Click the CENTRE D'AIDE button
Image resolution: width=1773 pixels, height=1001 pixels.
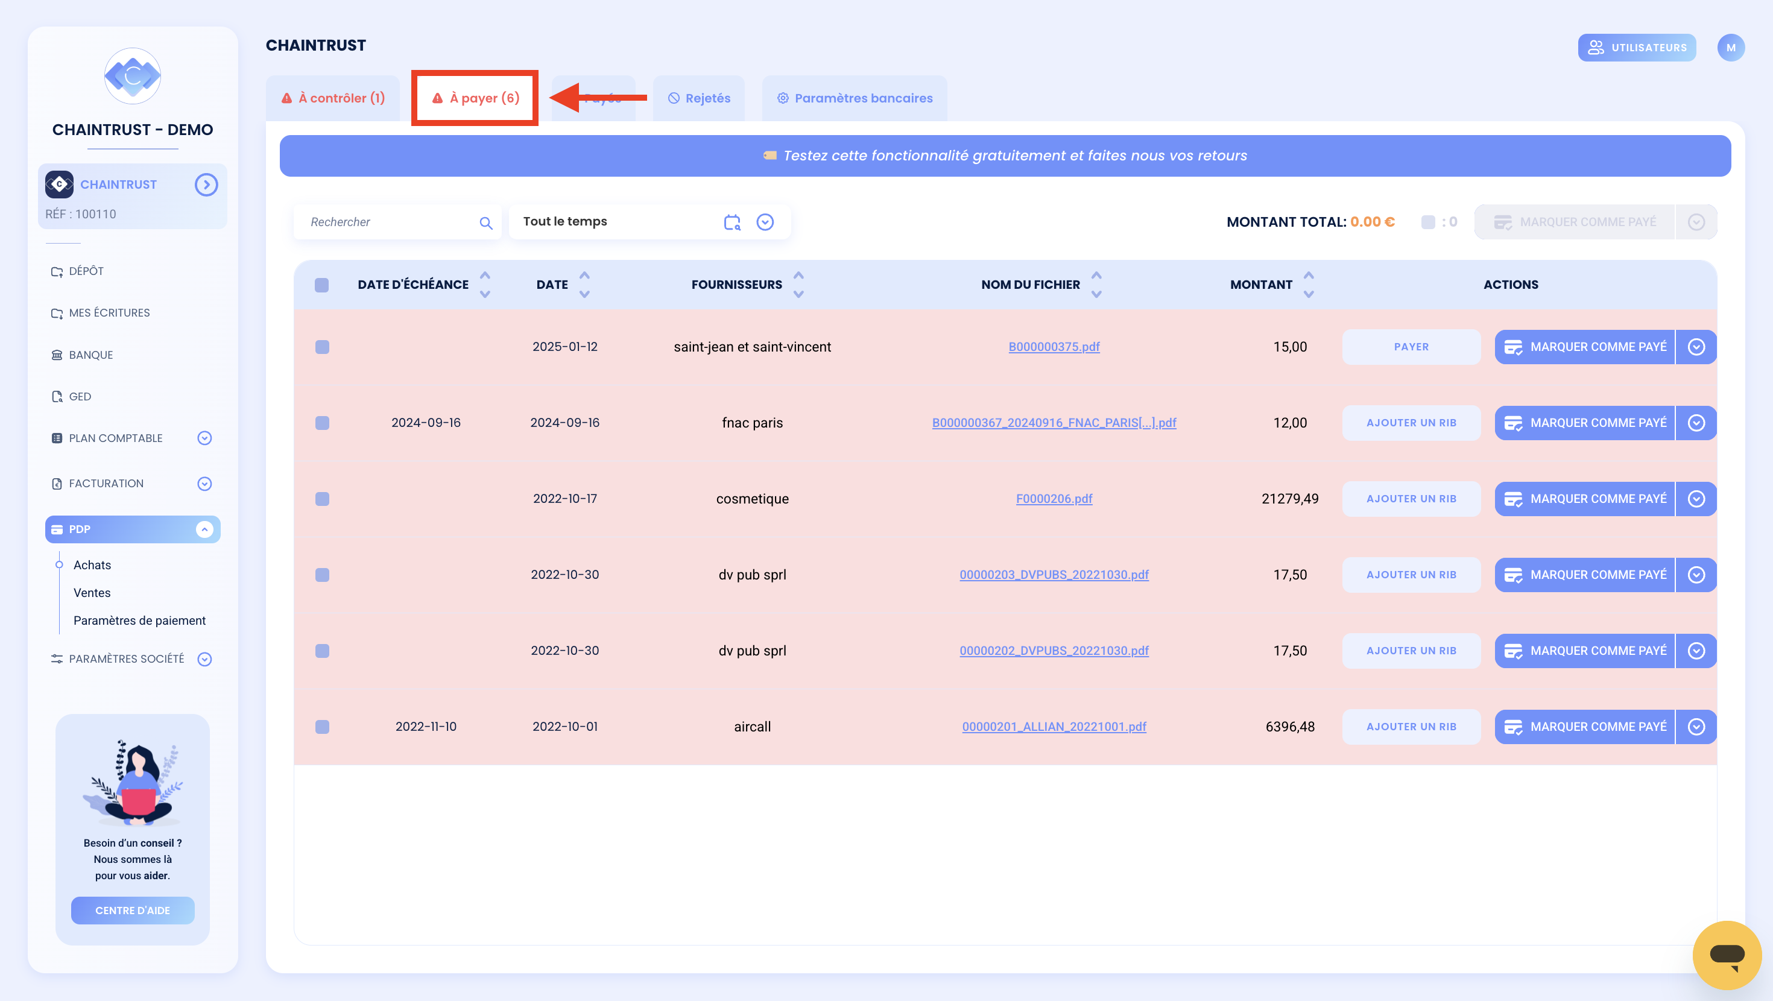pyautogui.click(x=132, y=910)
